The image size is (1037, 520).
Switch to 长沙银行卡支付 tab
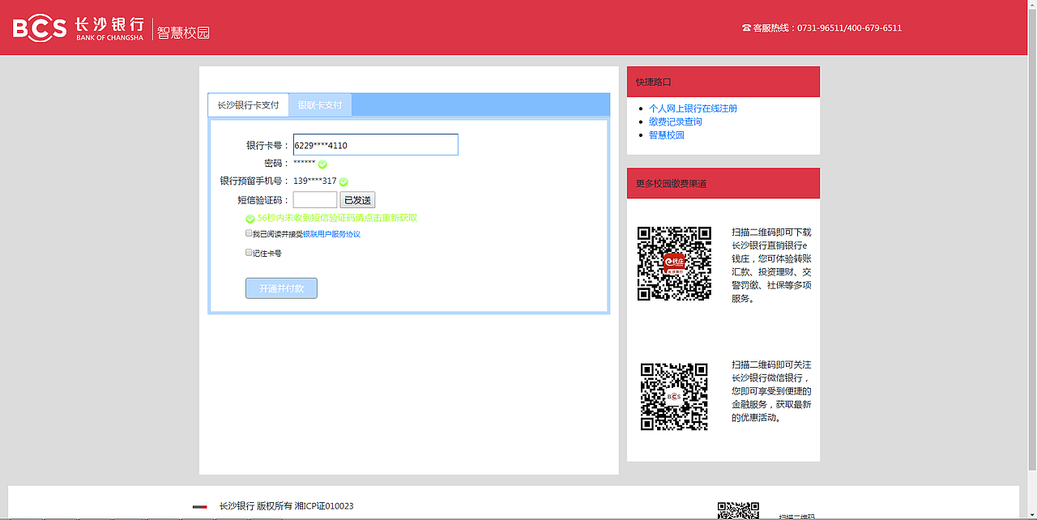248,105
